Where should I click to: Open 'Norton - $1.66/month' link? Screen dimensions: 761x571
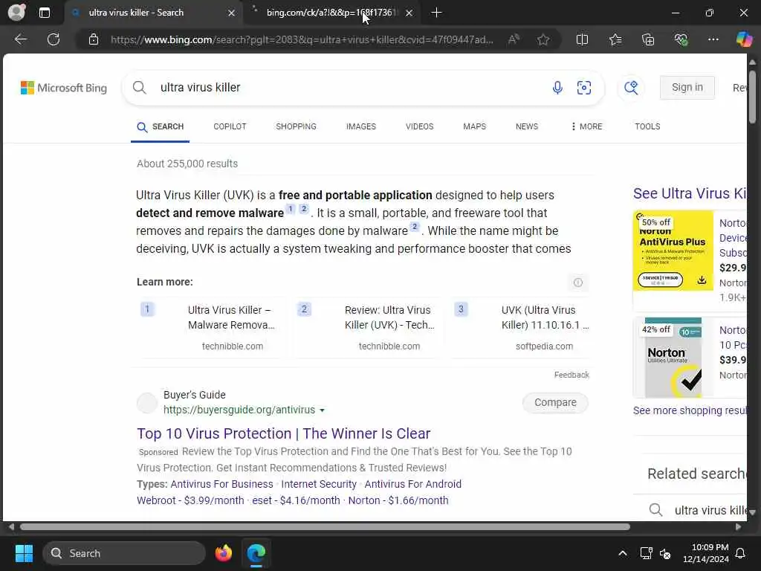point(398,500)
